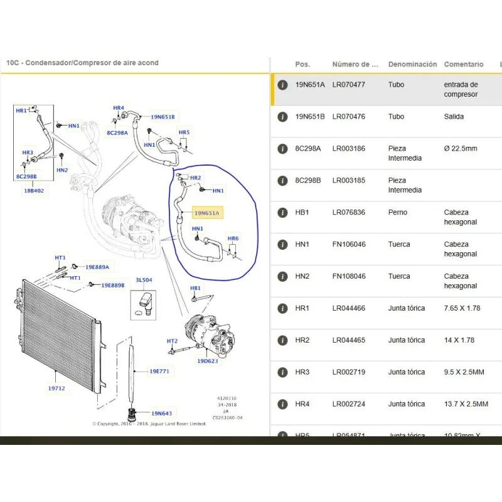This screenshot has height=502, width=502.
Task: Click info icon for HB1 Perno
Action: tap(282, 213)
